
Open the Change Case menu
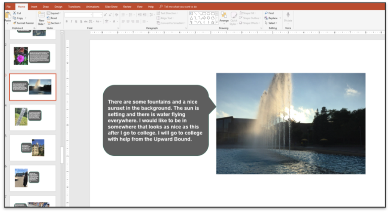(98, 22)
